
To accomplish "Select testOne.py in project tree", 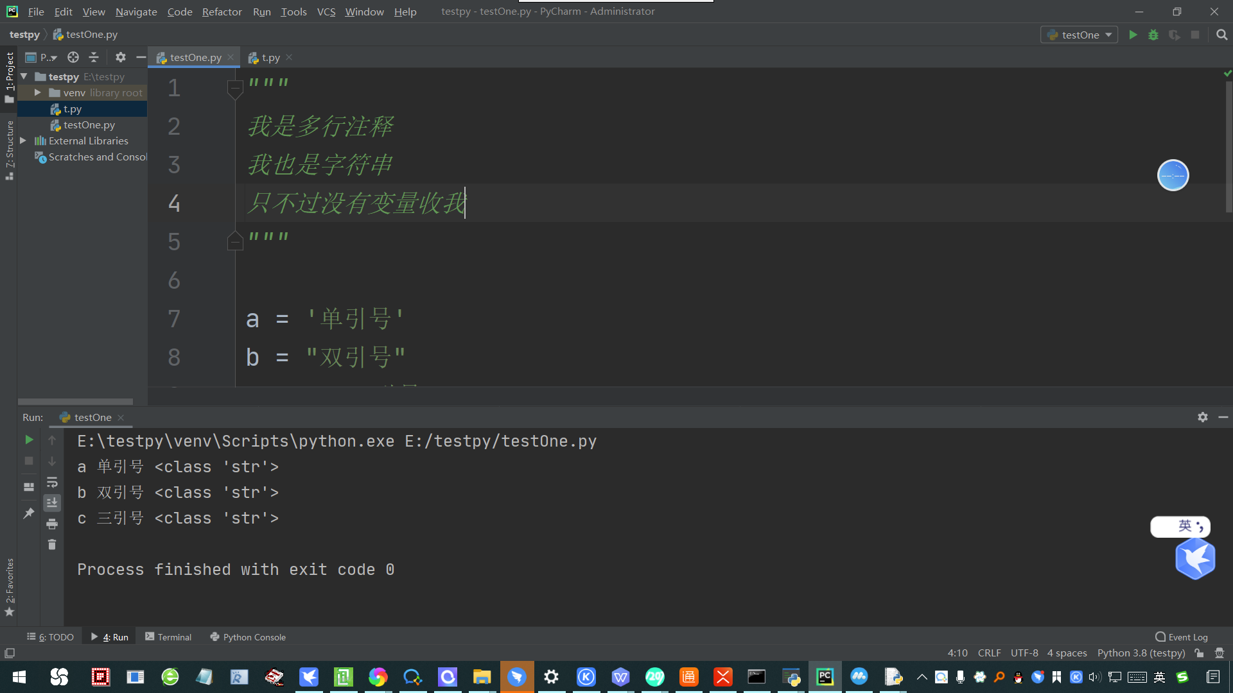I will [89, 124].
